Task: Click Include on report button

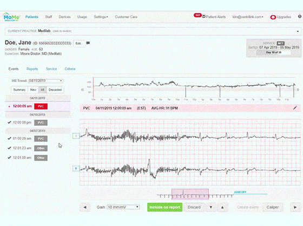Action: tap(164, 207)
